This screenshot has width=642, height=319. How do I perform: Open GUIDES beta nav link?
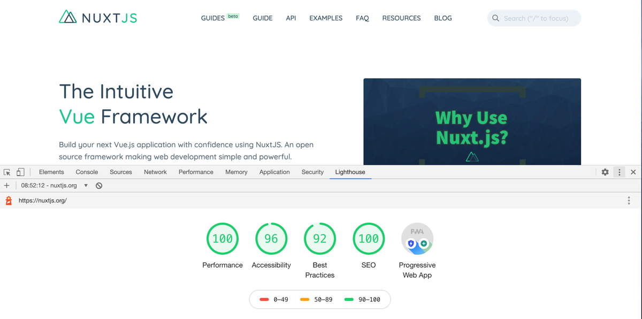pyautogui.click(x=220, y=18)
